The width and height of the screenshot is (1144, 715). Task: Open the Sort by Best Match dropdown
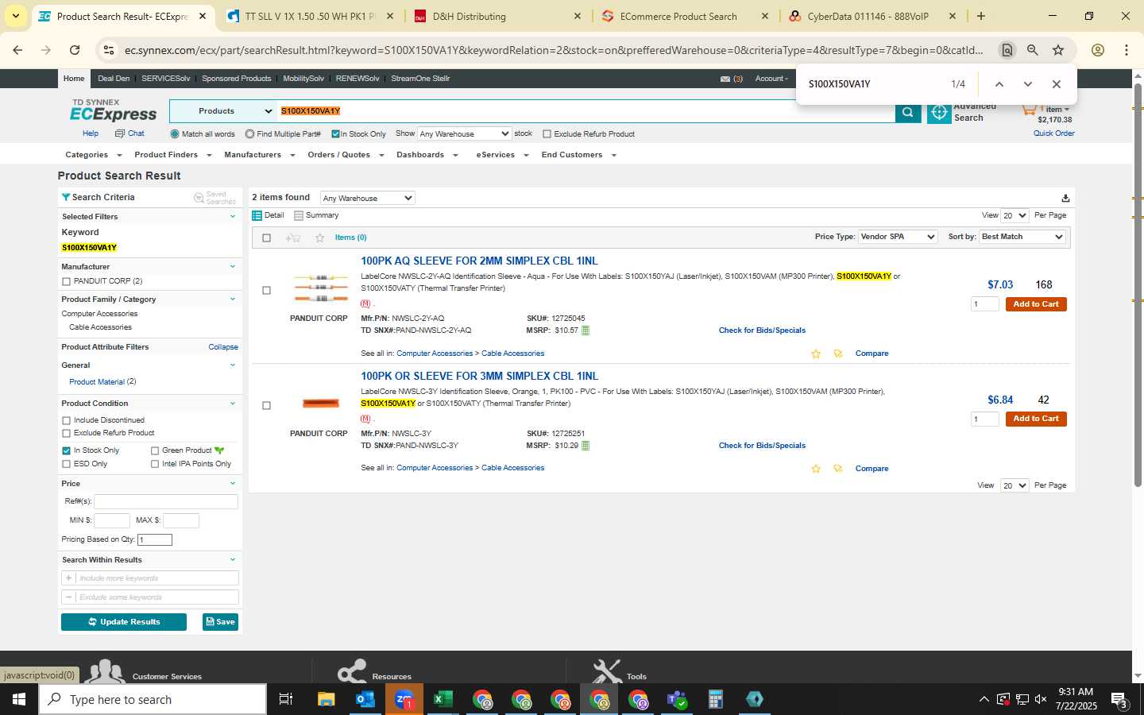1022,237
